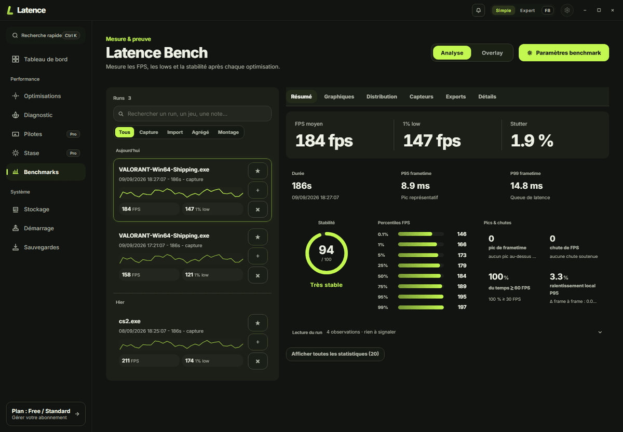Screen dimensions: 623x432
Task: Expand the Lecture du run chevron
Action: pos(600,332)
